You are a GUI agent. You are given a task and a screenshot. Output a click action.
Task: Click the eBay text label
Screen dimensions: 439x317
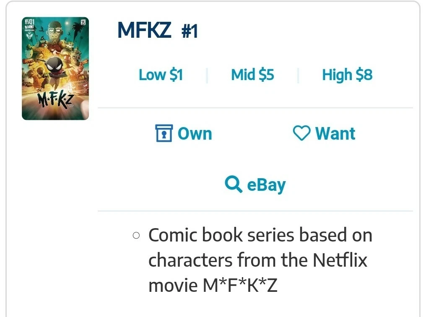pos(266,185)
